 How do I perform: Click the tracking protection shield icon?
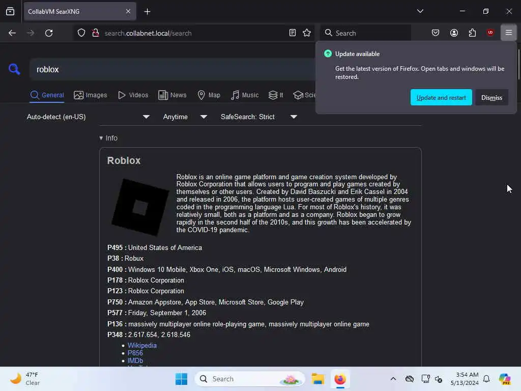pos(81,33)
